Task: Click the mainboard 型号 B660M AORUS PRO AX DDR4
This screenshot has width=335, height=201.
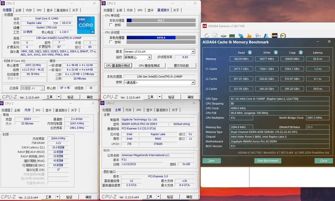Action: tap(144, 124)
